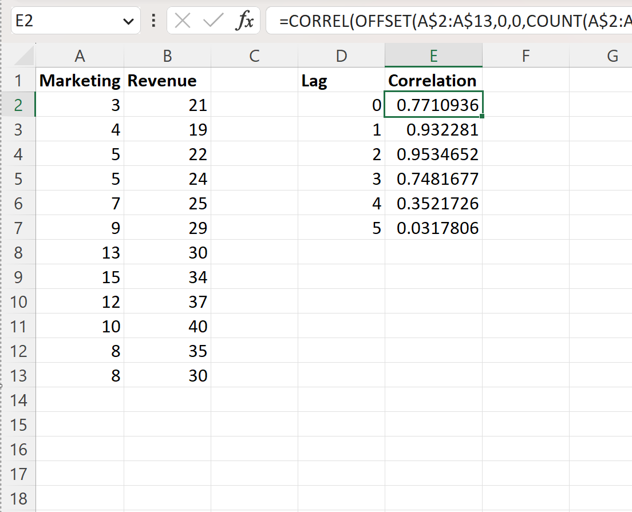Image resolution: width=632 pixels, height=512 pixels.
Task: Select the Marketing header cell
Action: point(80,80)
